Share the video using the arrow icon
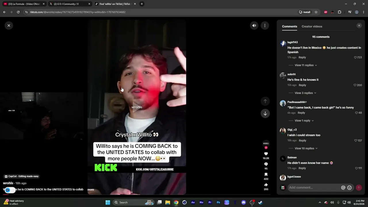The height and width of the screenshot is (207, 368). point(266,185)
